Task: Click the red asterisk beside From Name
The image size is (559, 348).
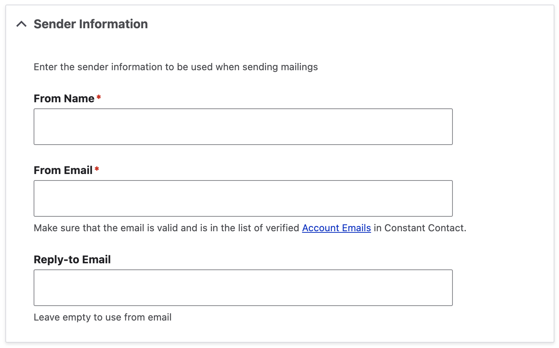Action: pyautogui.click(x=99, y=97)
